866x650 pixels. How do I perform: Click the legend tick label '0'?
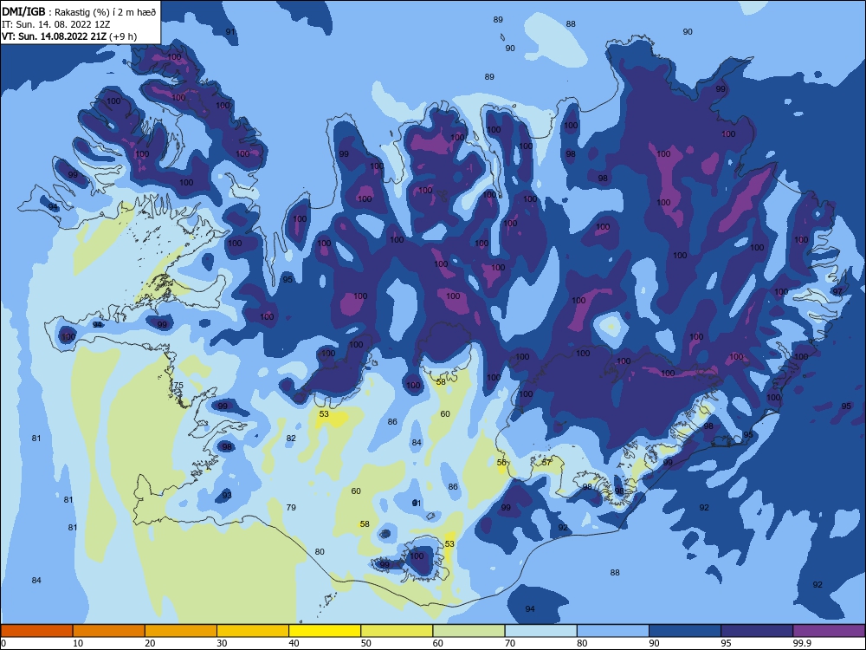(x=3, y=643)
